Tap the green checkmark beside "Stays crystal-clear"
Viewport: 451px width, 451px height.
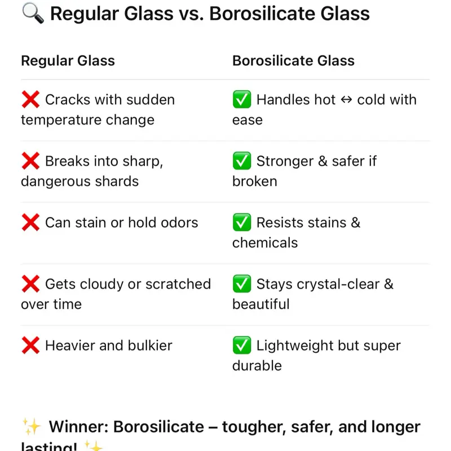pos(242,284)
